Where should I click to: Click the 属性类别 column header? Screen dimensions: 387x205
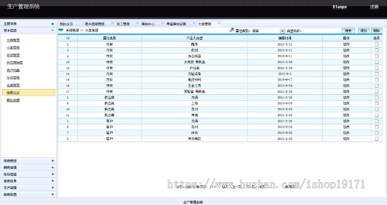pos(109,38)
